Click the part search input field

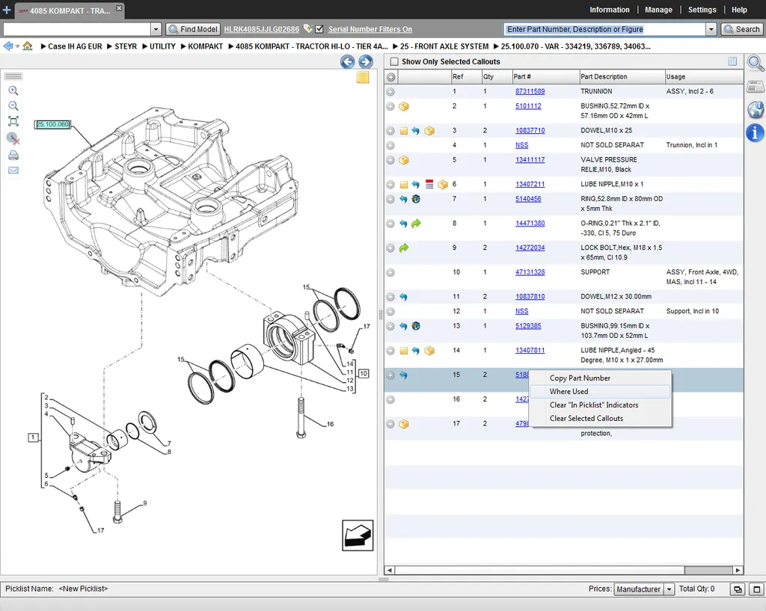point(604,29)
